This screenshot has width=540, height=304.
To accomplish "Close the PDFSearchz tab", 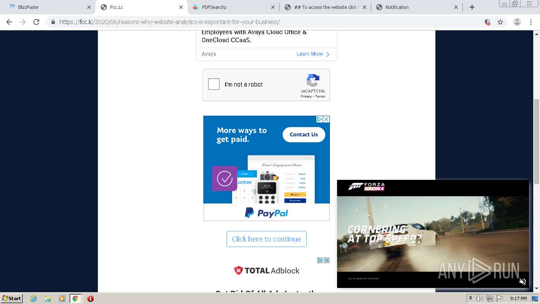I will click(x=273, y=7).
